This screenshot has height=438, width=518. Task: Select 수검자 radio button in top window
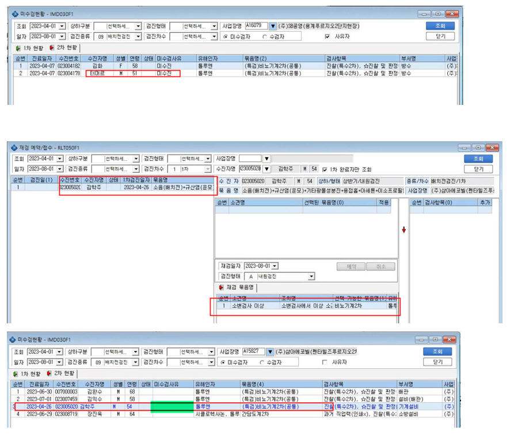point(264,37)
